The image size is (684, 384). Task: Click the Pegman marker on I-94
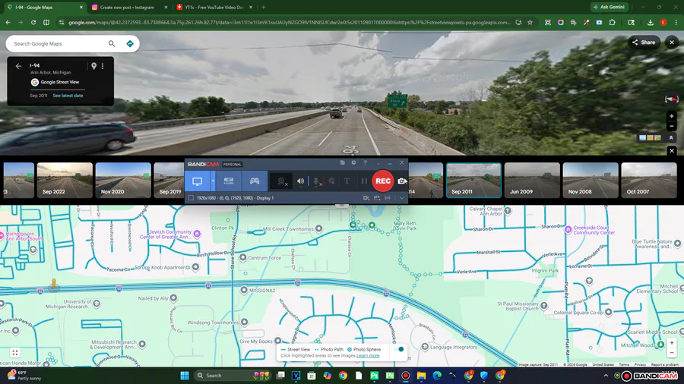(x=54, y=284)
